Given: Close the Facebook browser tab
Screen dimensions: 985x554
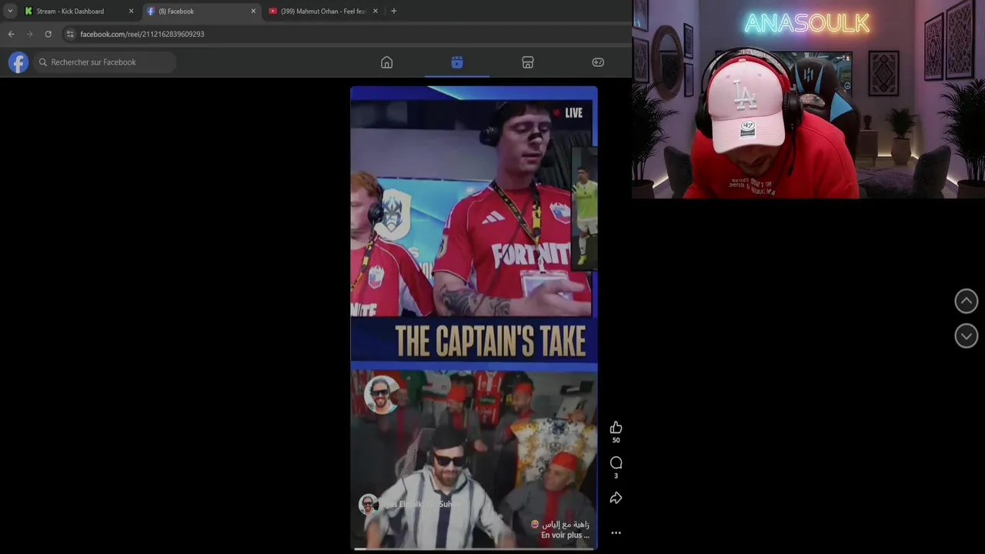Looking at the screenshot, I should [x=253, y=11].
